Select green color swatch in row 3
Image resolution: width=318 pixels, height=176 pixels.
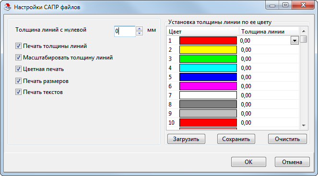(x=208, y=59)
